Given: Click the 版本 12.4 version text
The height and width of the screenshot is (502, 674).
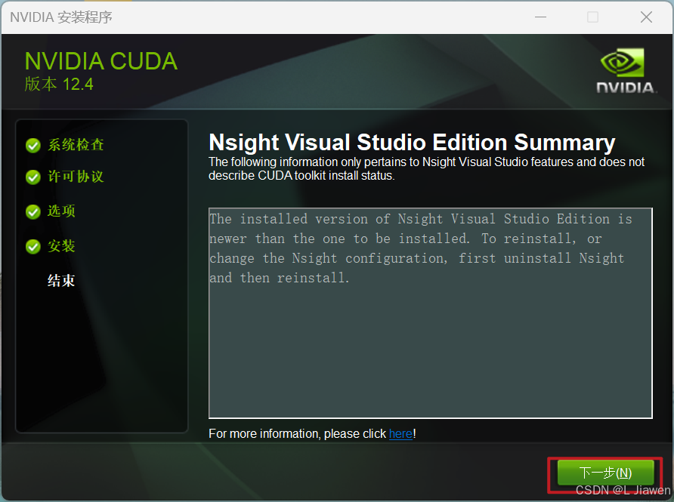Looking at the screenshot, I should (59, 84).
